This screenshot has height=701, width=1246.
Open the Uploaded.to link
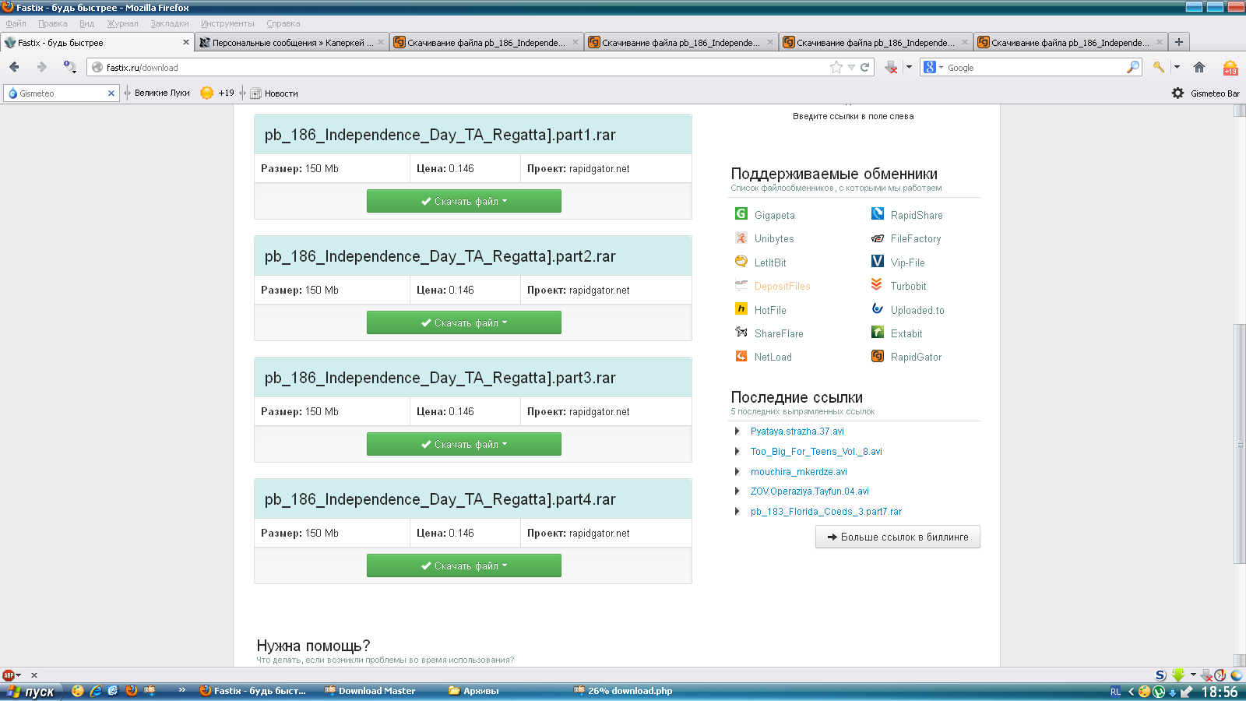(x=917, y=311)
